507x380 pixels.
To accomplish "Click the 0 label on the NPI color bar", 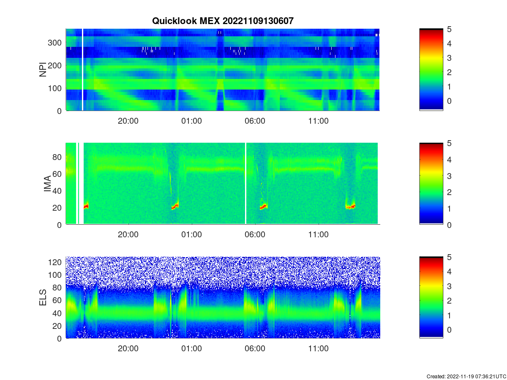I will coord(450,101).
